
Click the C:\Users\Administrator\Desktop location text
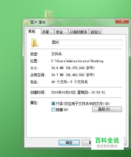point(77,61)
